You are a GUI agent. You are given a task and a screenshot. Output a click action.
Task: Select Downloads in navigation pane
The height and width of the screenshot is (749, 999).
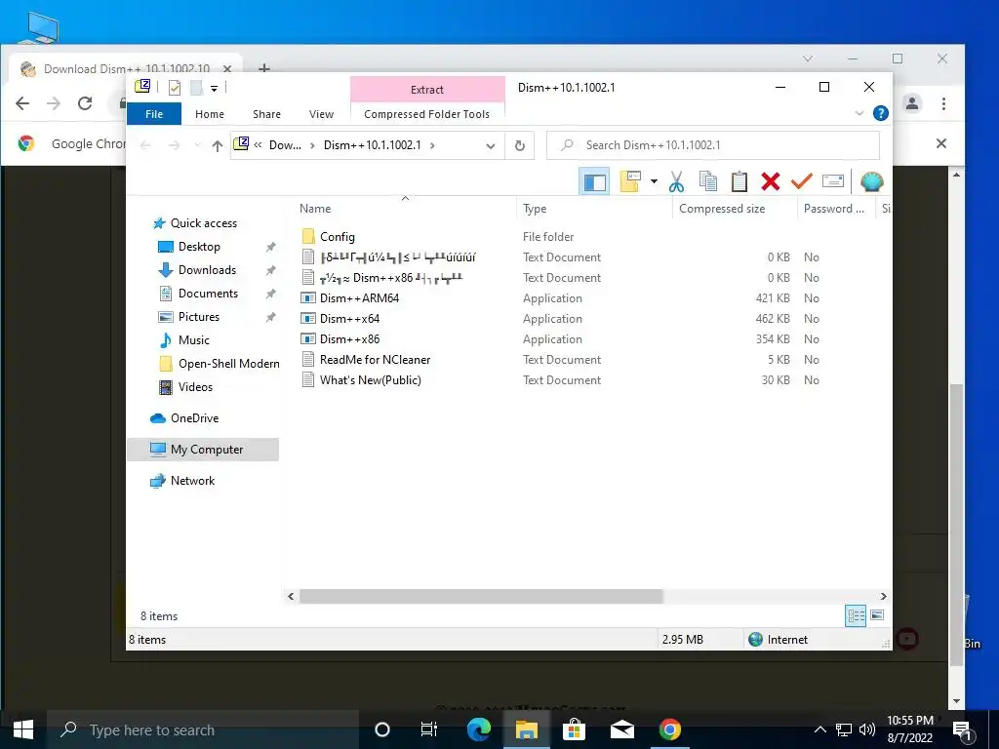coord(207,270)
